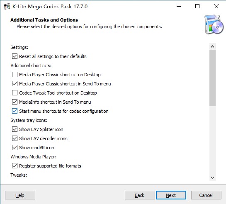The height and width of the screenshot is (204, 226).
Task: Click the scrollbar down arrow
Action: point(212,178)
